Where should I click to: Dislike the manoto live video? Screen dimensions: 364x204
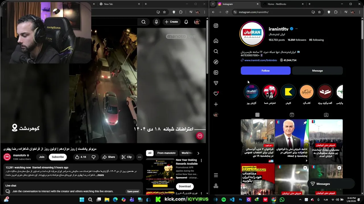click(x=94, y=157)
